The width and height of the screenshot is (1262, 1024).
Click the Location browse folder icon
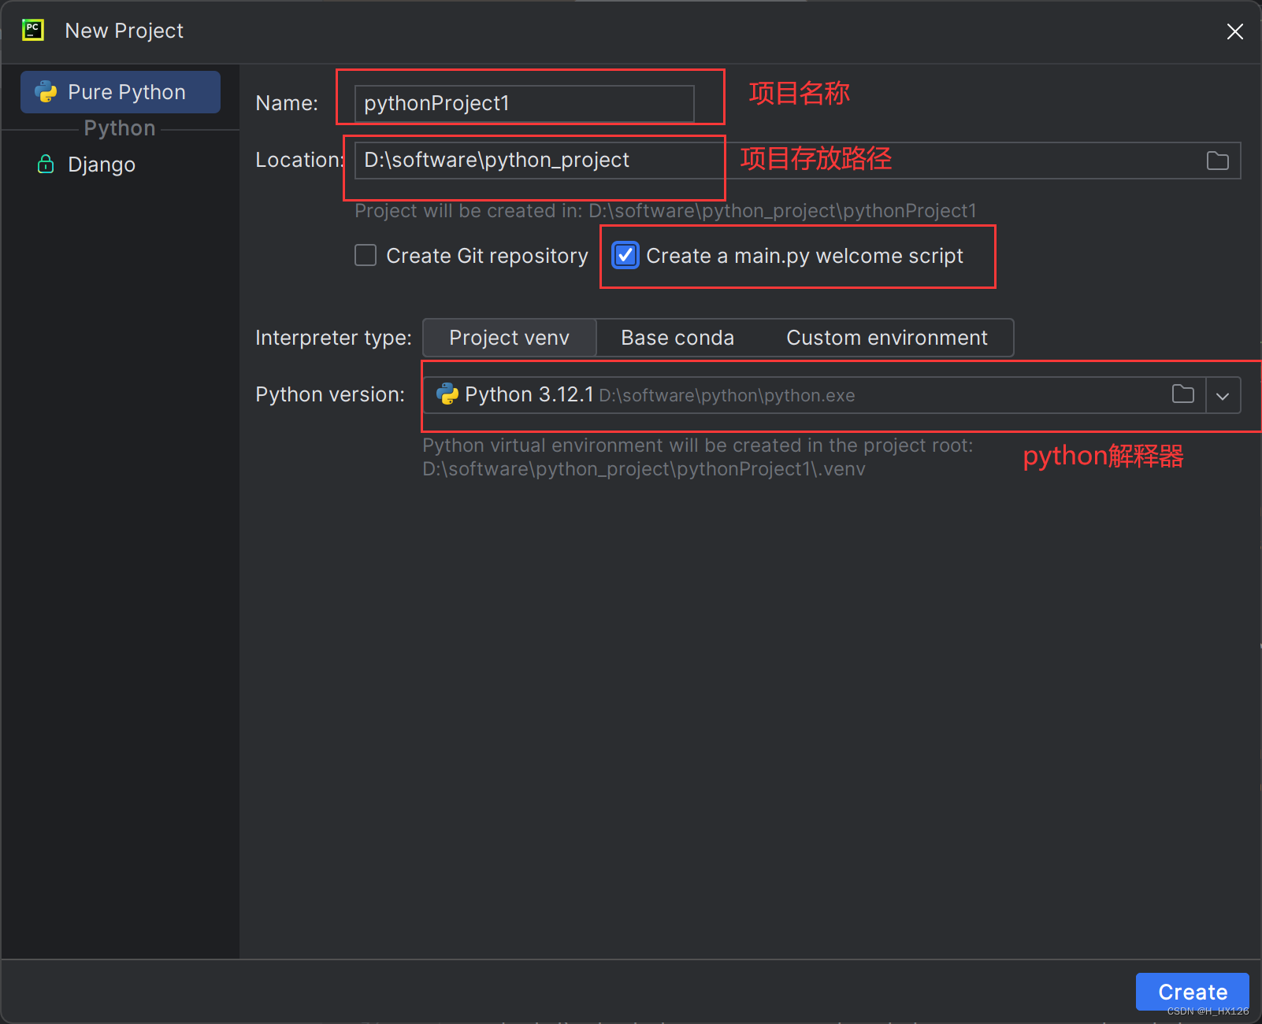[x=1217, y=161]
